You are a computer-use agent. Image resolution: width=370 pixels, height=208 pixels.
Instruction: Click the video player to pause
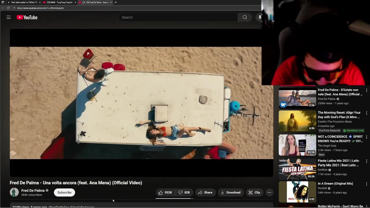click(x=141, y=103)
